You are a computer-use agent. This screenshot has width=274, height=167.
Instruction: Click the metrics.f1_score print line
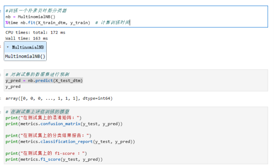[54, 160]
